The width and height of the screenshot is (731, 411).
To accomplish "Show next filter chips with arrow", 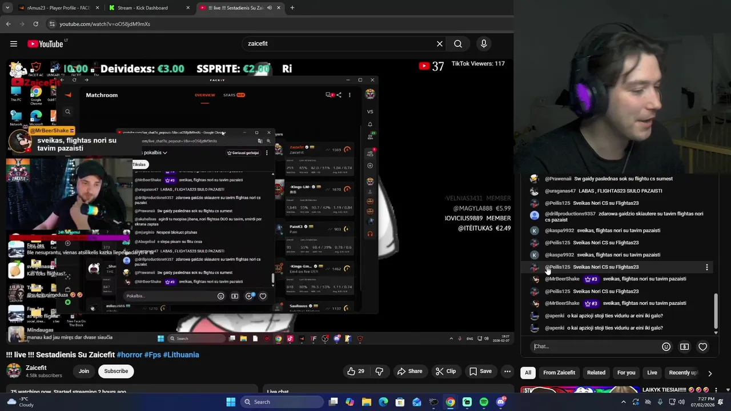I will 710,373.
